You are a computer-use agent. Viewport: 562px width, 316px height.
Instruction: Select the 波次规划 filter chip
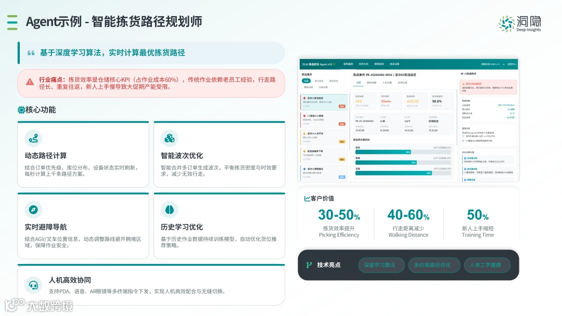click(319, 81)
